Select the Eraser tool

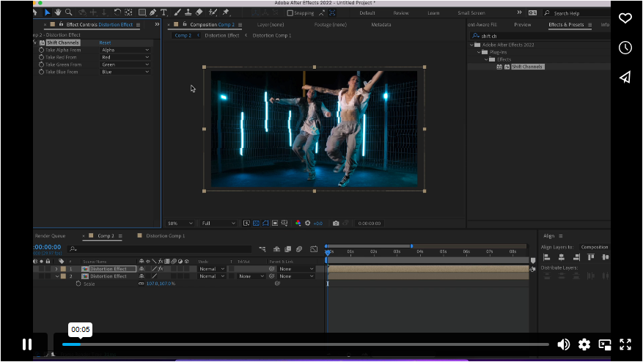[199, 12]
